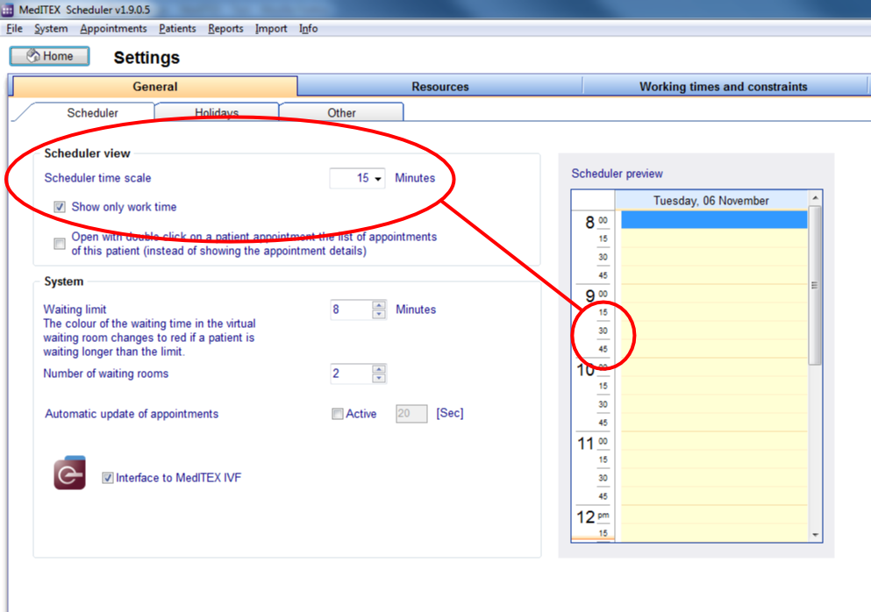
Task: Click the Number of waiting rooms label
Action: 105,374
